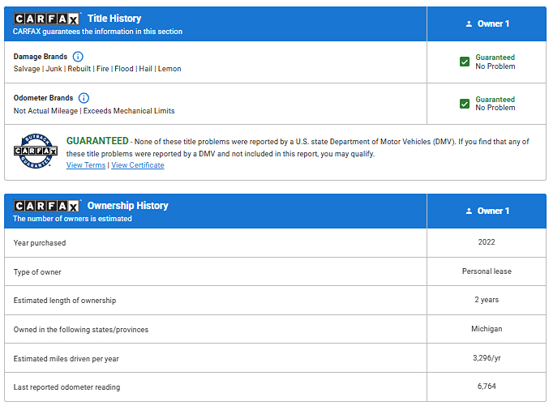Image resolution: width=549 pixels, height=410 pixels.
Task: Click the 3,296/yr miles driven value
Action: 487,358
